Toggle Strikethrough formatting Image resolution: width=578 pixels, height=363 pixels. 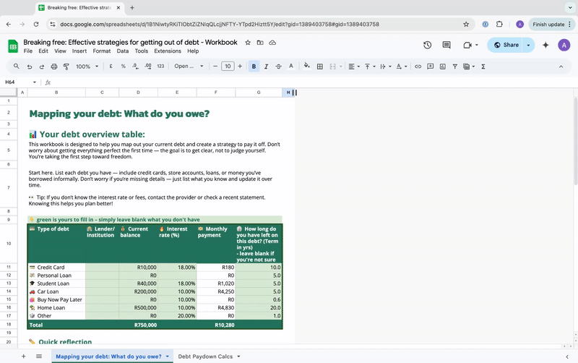(279, 67)
